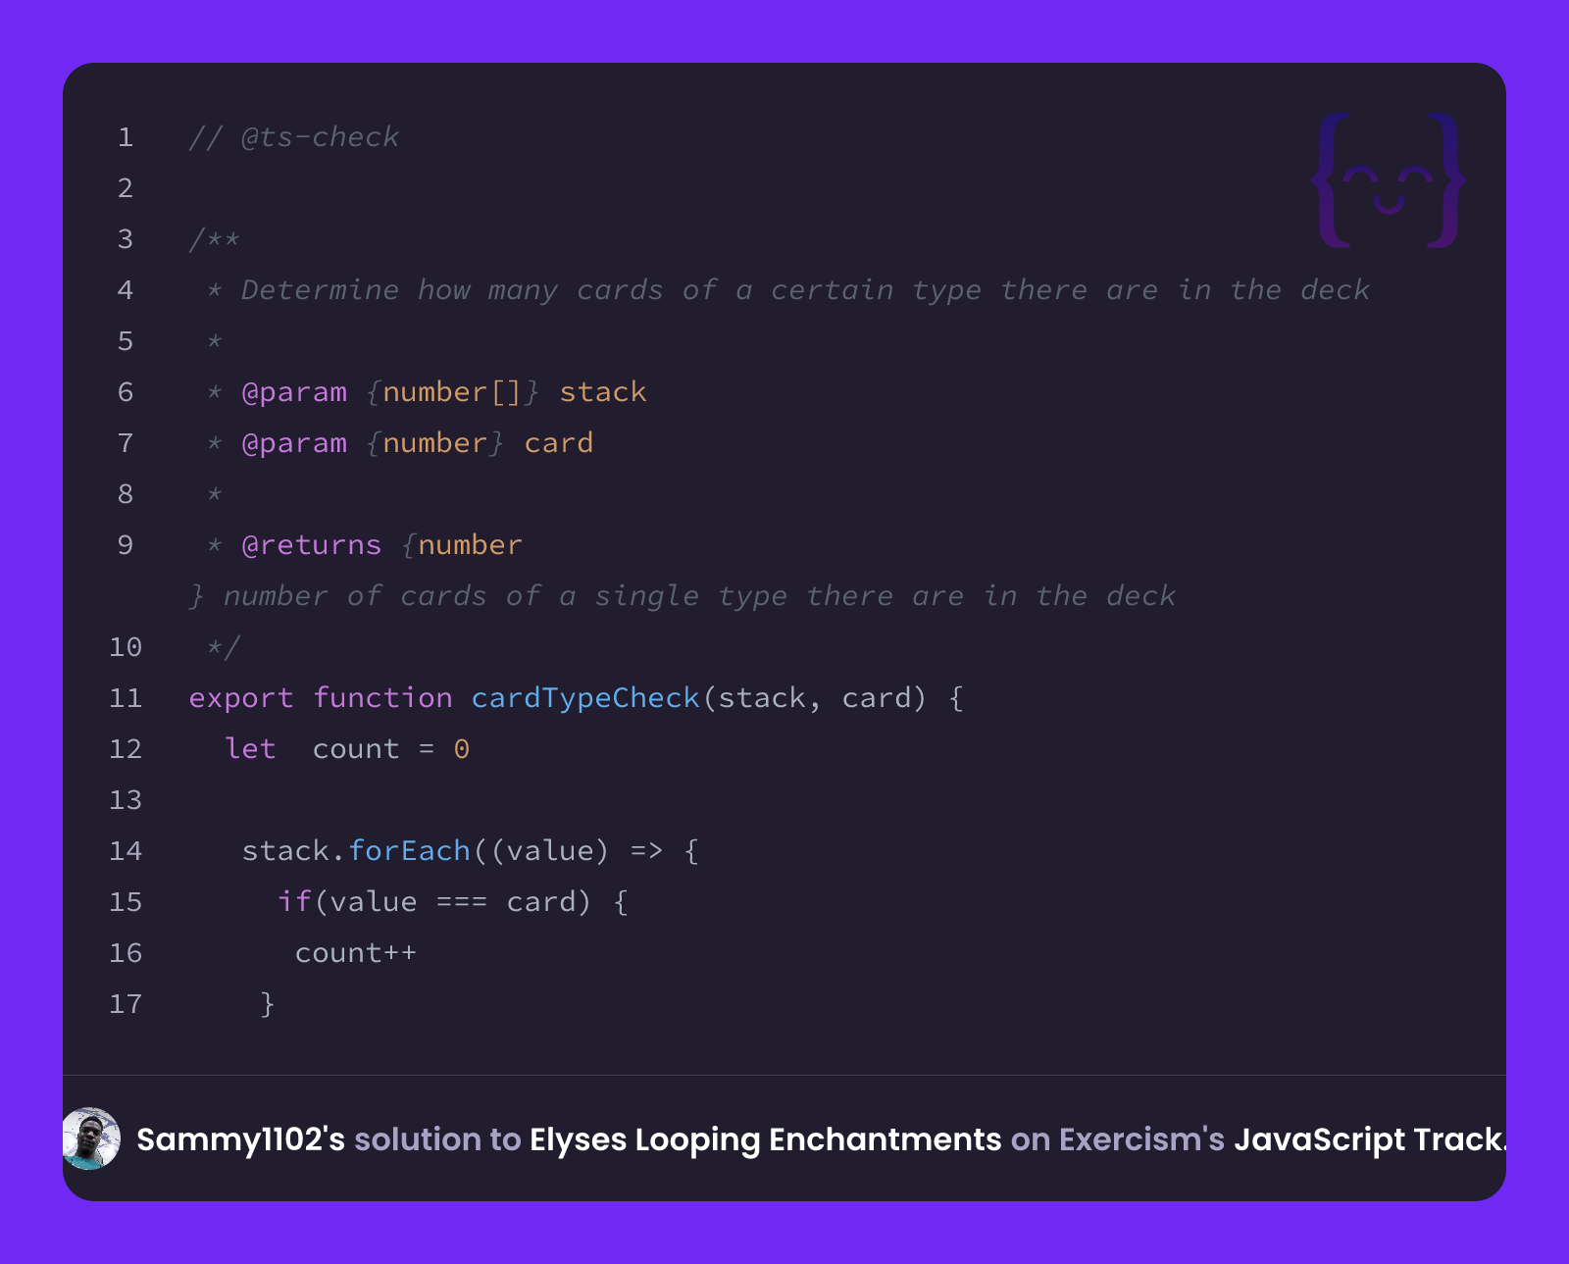This screenshot has height=1264, width=1569.
Task: Click line number 17 in the gutter
Action: [126, 1004]
